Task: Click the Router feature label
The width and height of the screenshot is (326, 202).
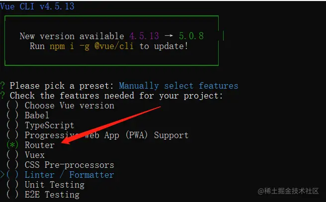Action: click(40, 145)
